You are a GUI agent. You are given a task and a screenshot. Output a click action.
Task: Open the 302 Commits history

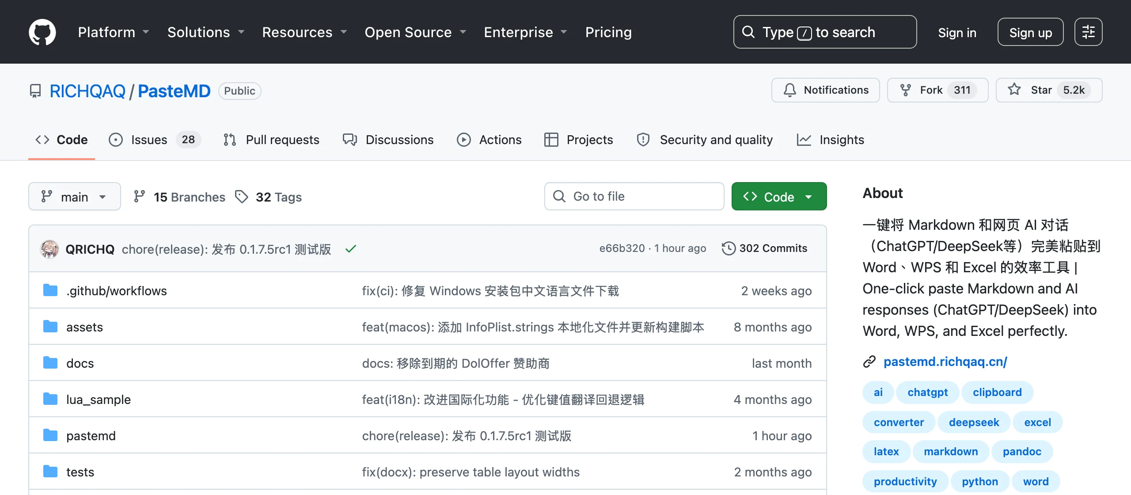pos(765,248)
